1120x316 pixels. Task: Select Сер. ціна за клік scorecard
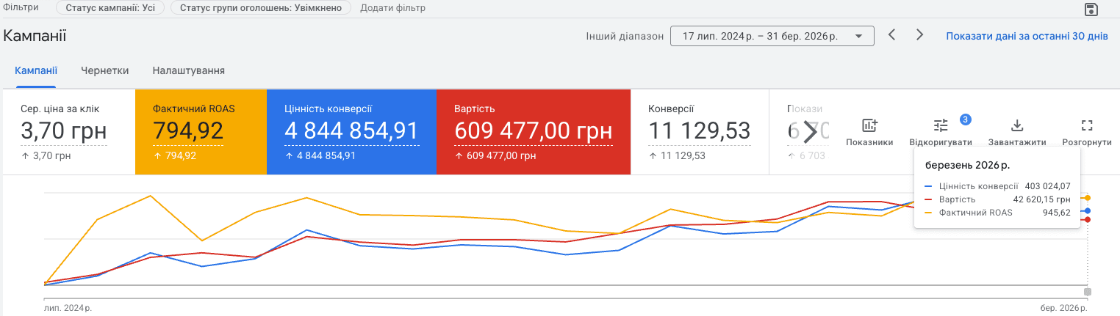[68, 132]
